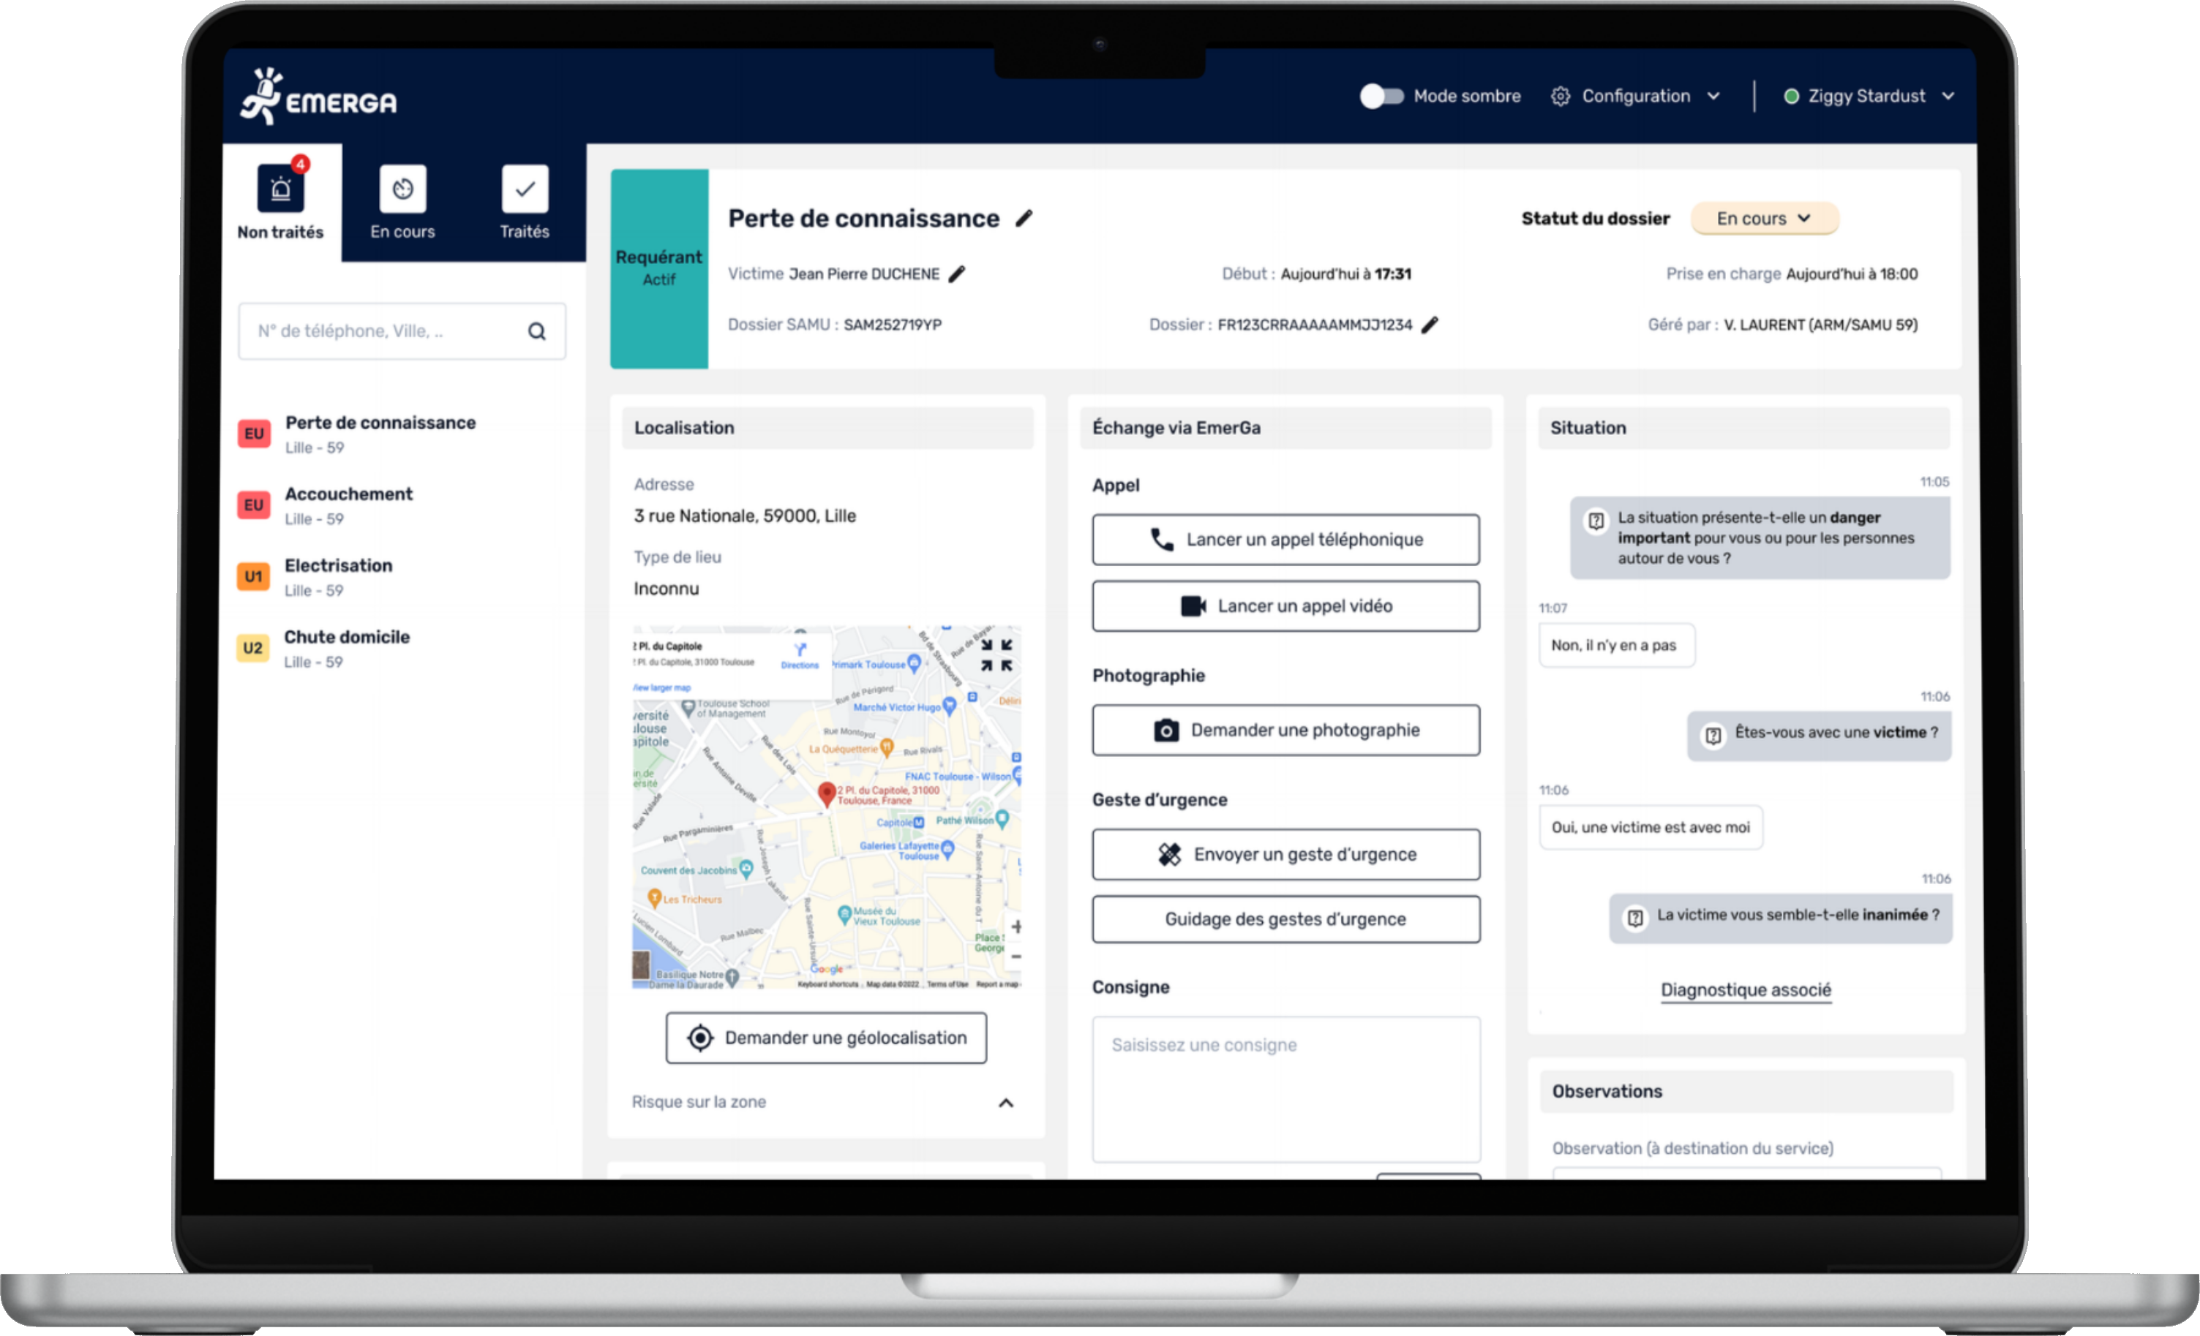Open the Diagnostique associé link

[1745, 989]
